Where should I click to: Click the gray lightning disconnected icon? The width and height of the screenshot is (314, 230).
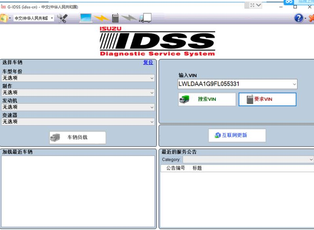130,18
